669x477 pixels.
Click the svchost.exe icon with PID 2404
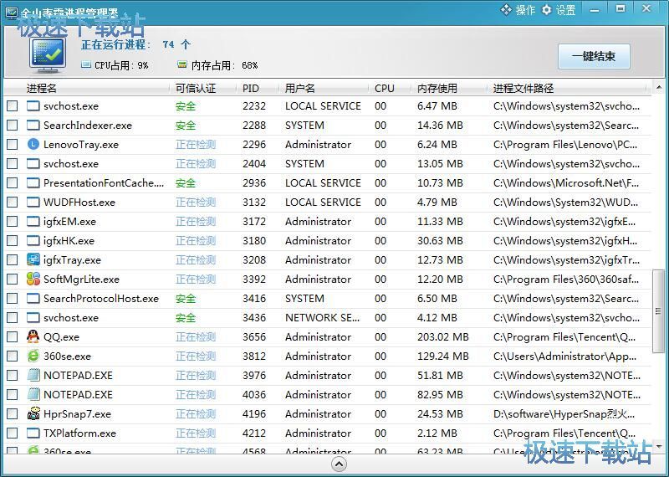point(33,163)
